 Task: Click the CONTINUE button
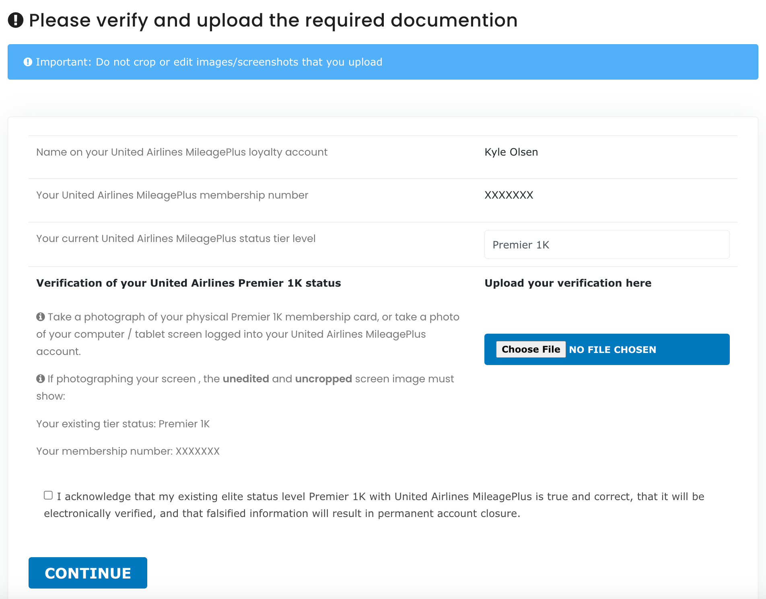88,573
